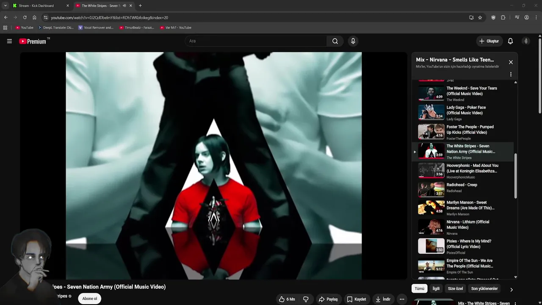Close the Mix playlist panel
This screenshot has width=542, height=305.
click(511, 62)
